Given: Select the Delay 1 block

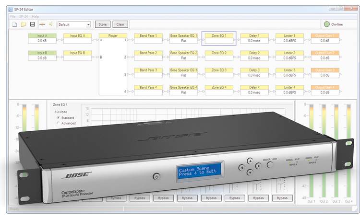Looking at the screenshot, I should tap(254, 38).
